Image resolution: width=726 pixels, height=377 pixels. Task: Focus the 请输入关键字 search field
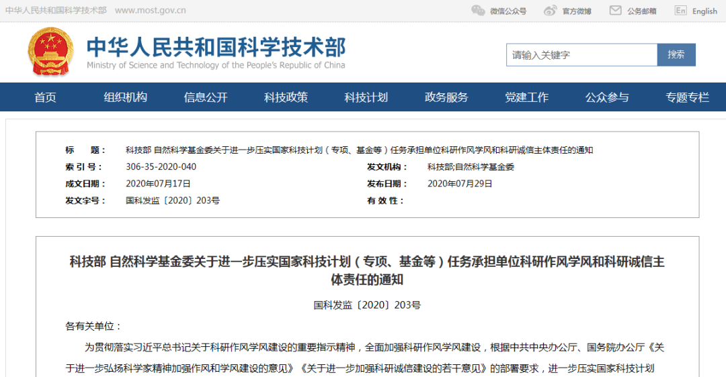tap(581, 55)
